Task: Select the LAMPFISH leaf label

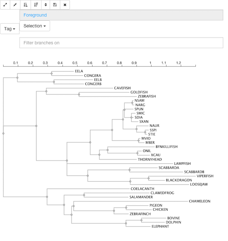Action: pos(182,163)
